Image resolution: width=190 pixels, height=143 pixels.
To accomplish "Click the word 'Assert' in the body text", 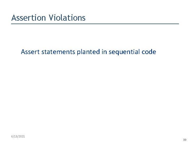I will pos(30,52).
